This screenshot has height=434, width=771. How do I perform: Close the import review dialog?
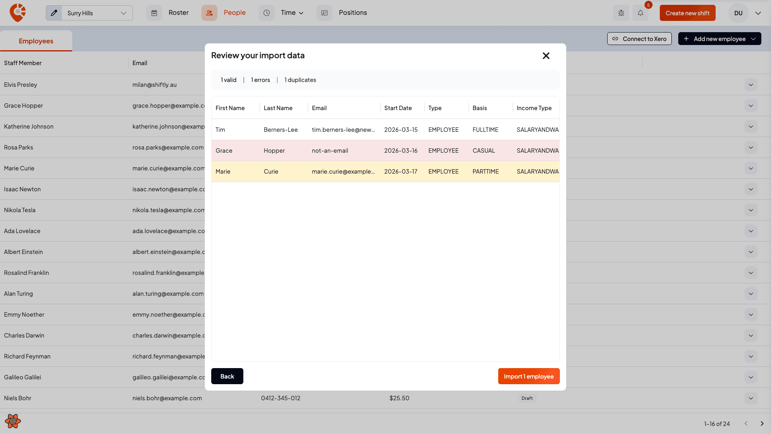546,55
